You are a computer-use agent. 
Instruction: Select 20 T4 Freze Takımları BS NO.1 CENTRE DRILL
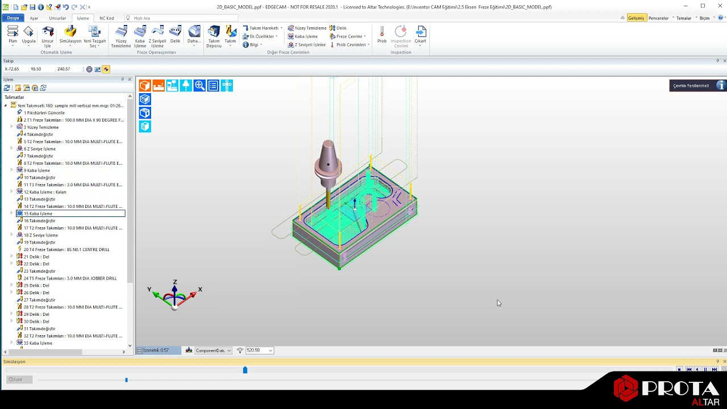click(x=64, y=249)
